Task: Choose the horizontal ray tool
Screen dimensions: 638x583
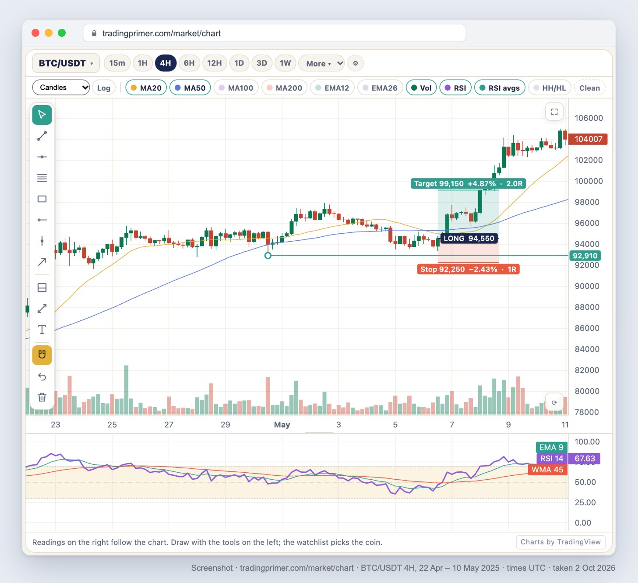Action: pos(42,220)
